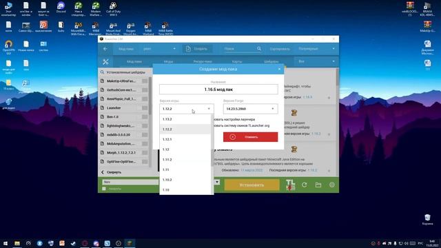Choose 1.11.2 from version list
Image resolution: width=441 pixels, height=248 pixels.
tap(185, 160)
